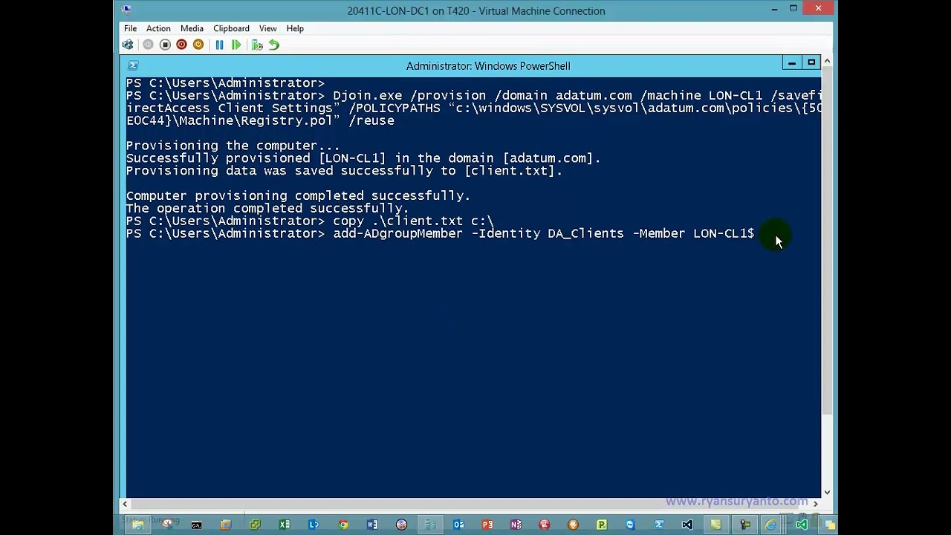Open the Action menu

pyautogui.click(x=158, y=28)
